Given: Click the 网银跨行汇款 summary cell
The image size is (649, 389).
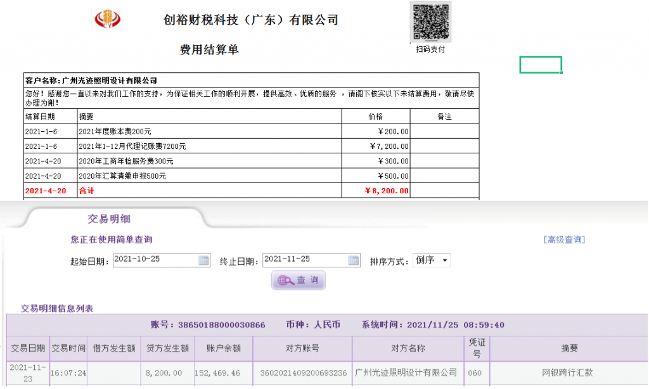Looking at the screenshot, I should point(569,373).
